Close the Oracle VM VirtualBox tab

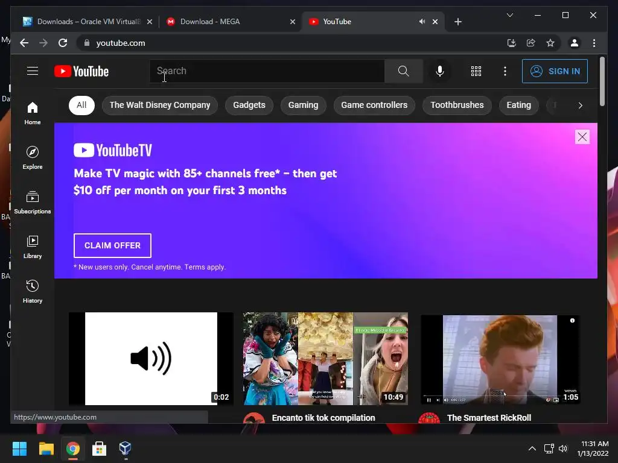pyautogui.click(x=150, y=22)
